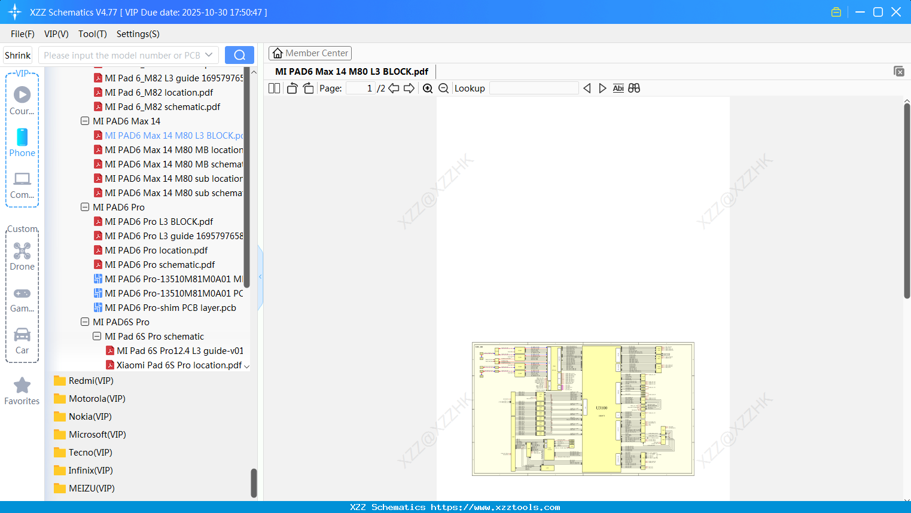
Task: Collapse the MI PAD6 Max 14 node
Action: 85,121
